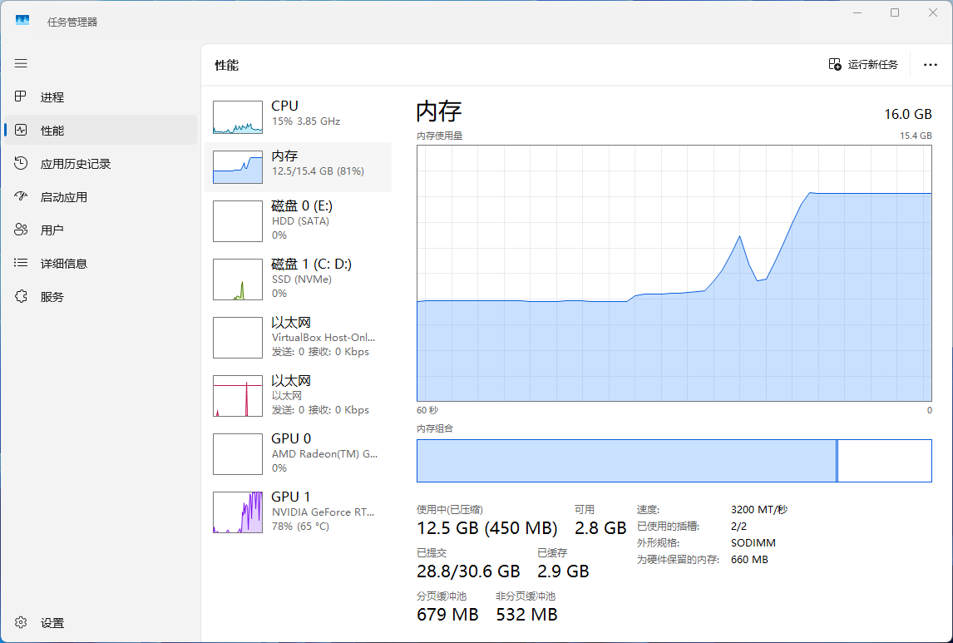Open 设置 gear icon at bottom
This screenshot has height=643, width=953.
coord(22,622)
